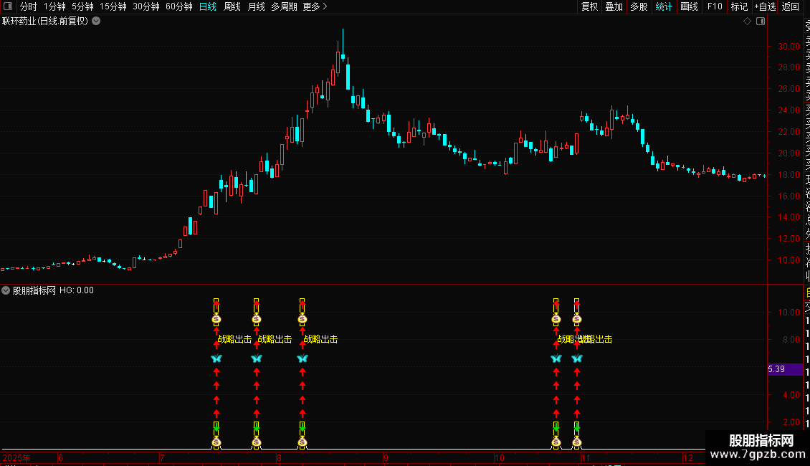810x466 pixels.
Task: Select the 15分钟 period
Action: 113,6
